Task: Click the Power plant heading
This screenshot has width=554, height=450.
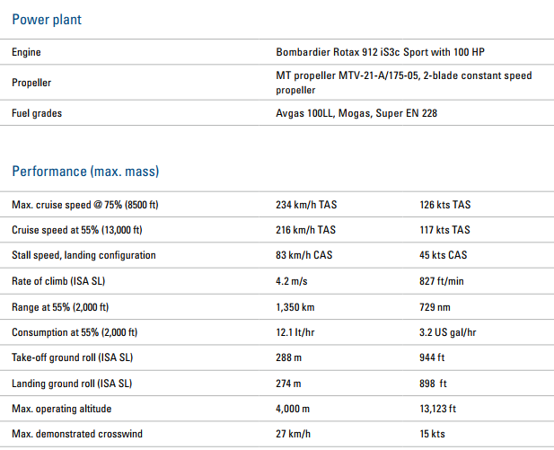Action: pyautogui.click(x=47, y=20)
